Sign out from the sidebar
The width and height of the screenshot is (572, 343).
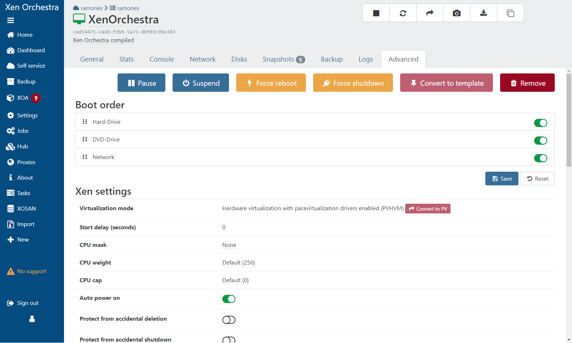(23, 303)
